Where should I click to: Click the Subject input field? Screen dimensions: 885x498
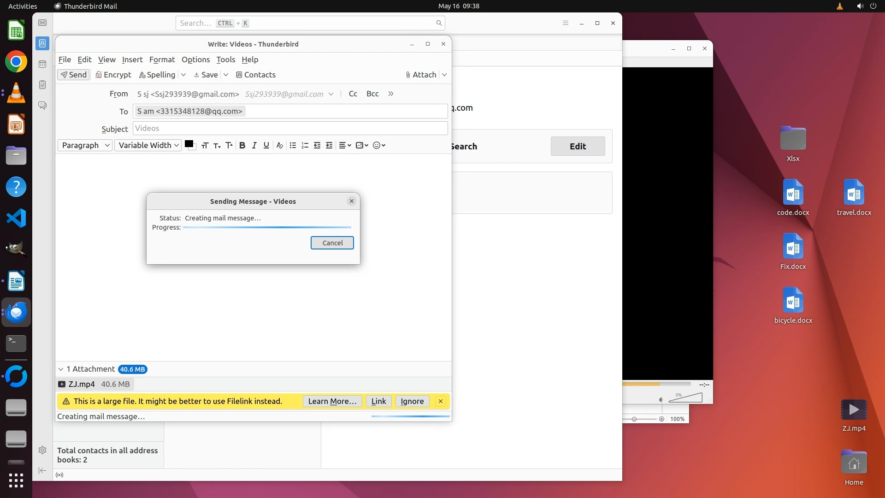[290, 128]
